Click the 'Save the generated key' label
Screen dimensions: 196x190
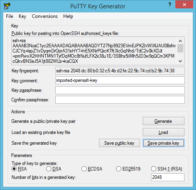pyautogui.click(x=34, y=143)
